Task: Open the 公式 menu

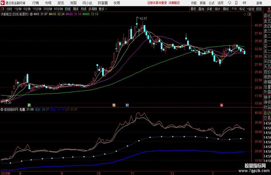Action: point(212,3)
